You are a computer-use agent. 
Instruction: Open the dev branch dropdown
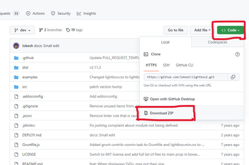[22, 30]
